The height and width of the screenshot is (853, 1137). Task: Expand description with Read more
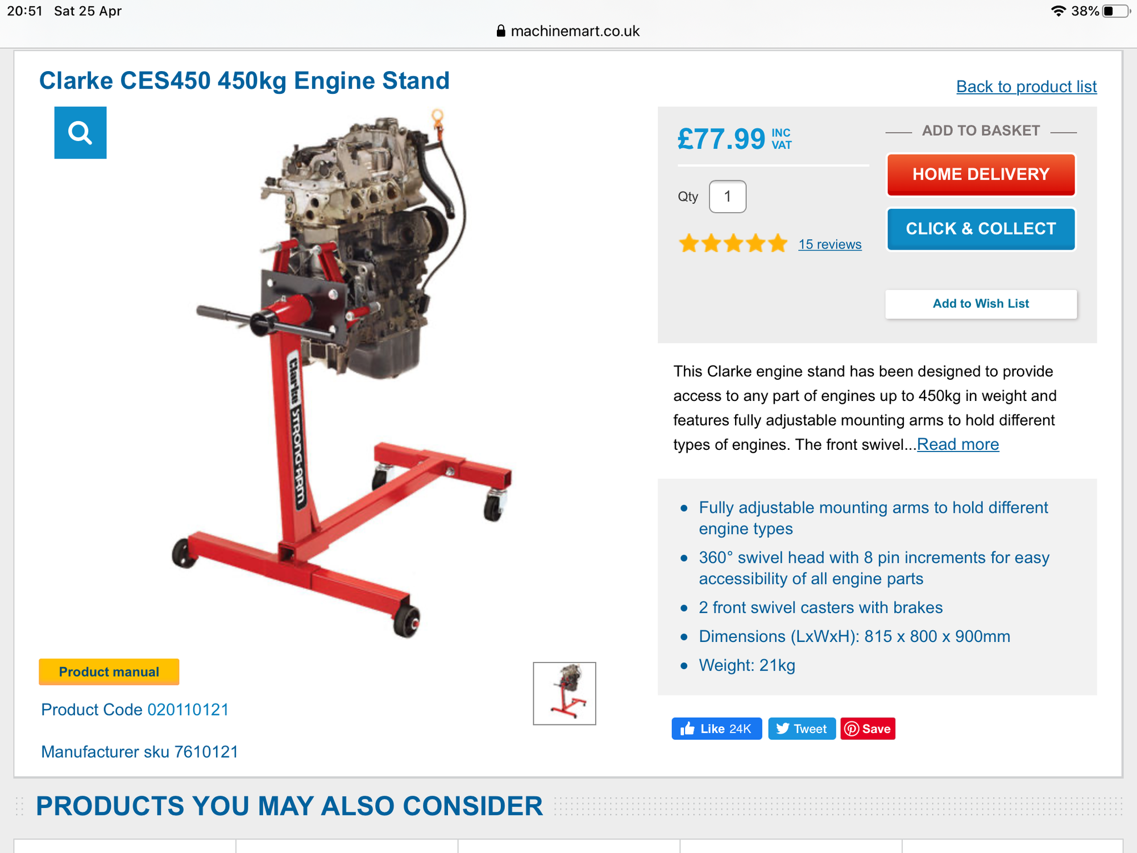pyautogui.click(x=958, y=444)
